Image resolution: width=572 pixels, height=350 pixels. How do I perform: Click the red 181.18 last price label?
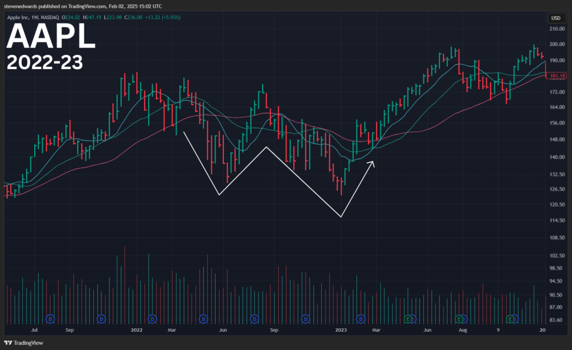click(557, 76)
